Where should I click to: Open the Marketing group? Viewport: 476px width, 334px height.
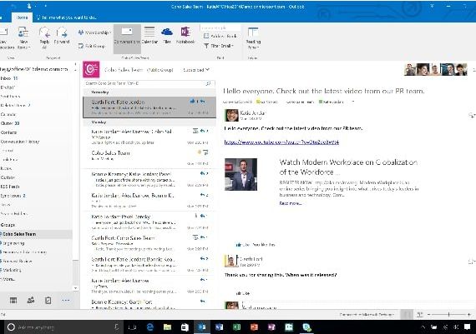pyautogui.click(x=12, y=270)
